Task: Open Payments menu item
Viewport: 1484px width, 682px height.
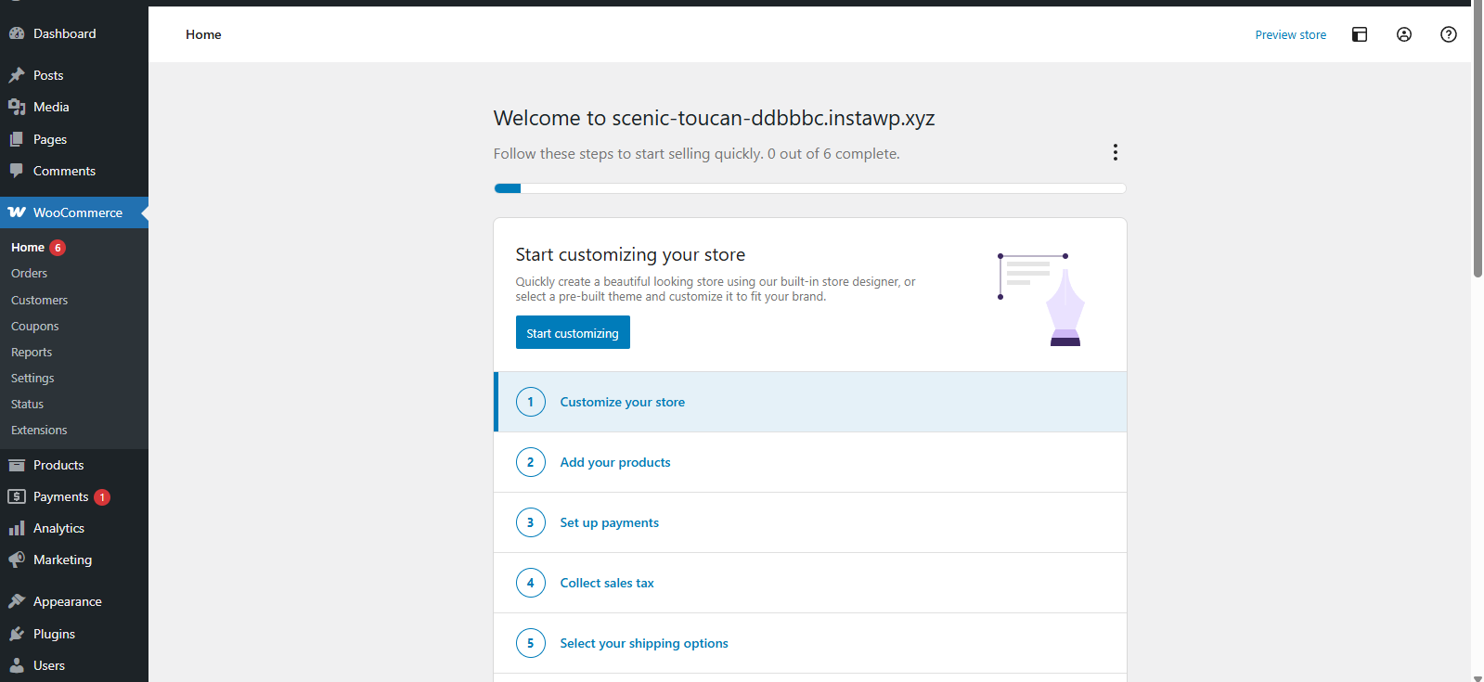Action: tap(74, 496)
